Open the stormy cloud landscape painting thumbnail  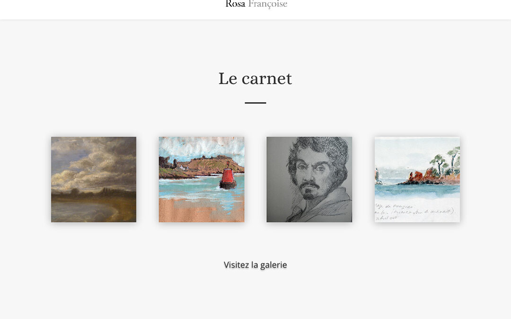[x=94, y=180]
